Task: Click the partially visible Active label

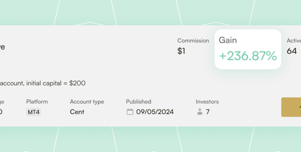Action: click(x=294, y=41)
